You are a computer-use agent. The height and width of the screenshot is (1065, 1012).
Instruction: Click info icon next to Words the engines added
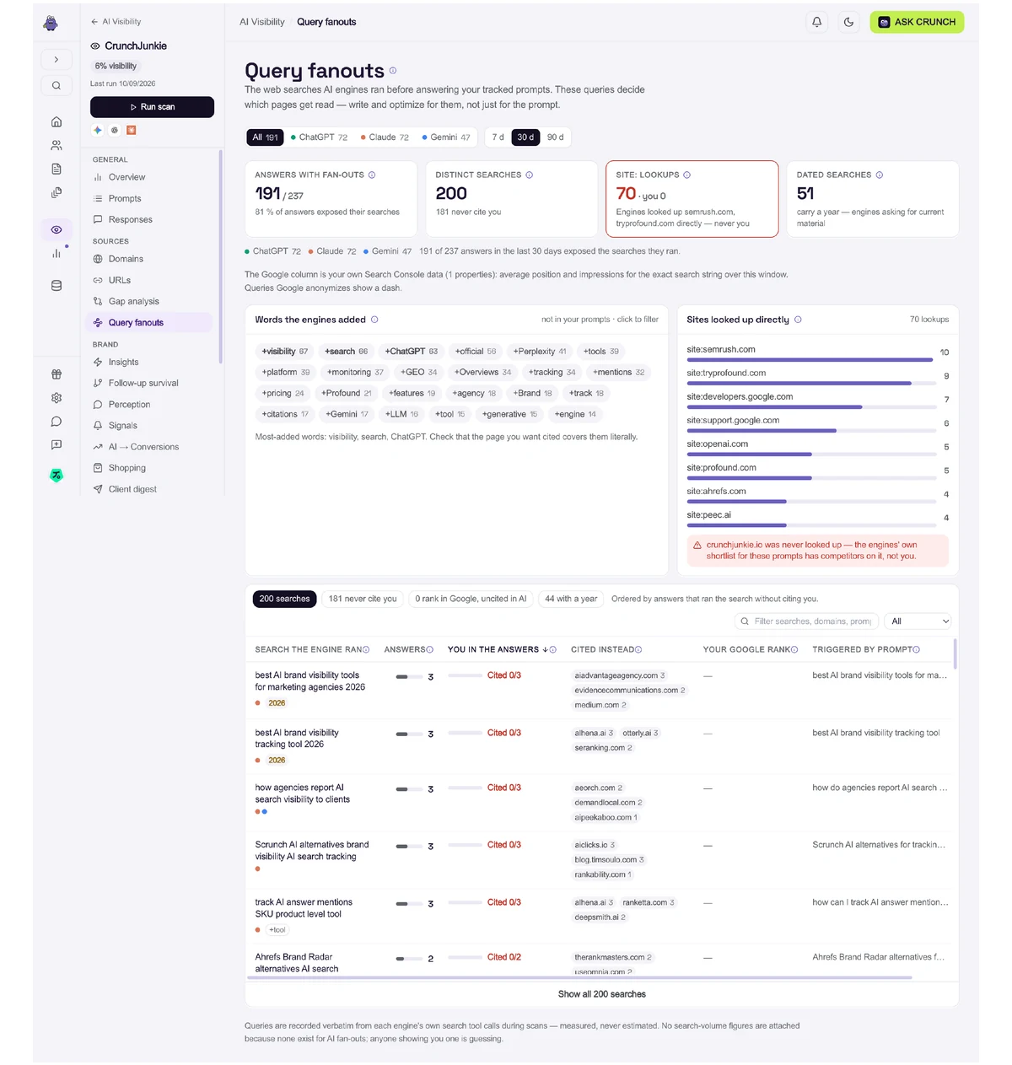coord(374,320)
